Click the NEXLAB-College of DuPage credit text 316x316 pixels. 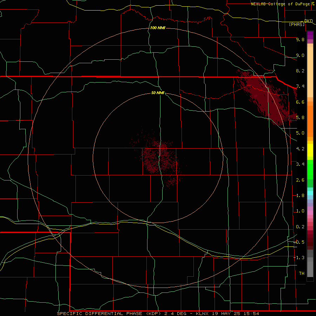coord(281,4)
